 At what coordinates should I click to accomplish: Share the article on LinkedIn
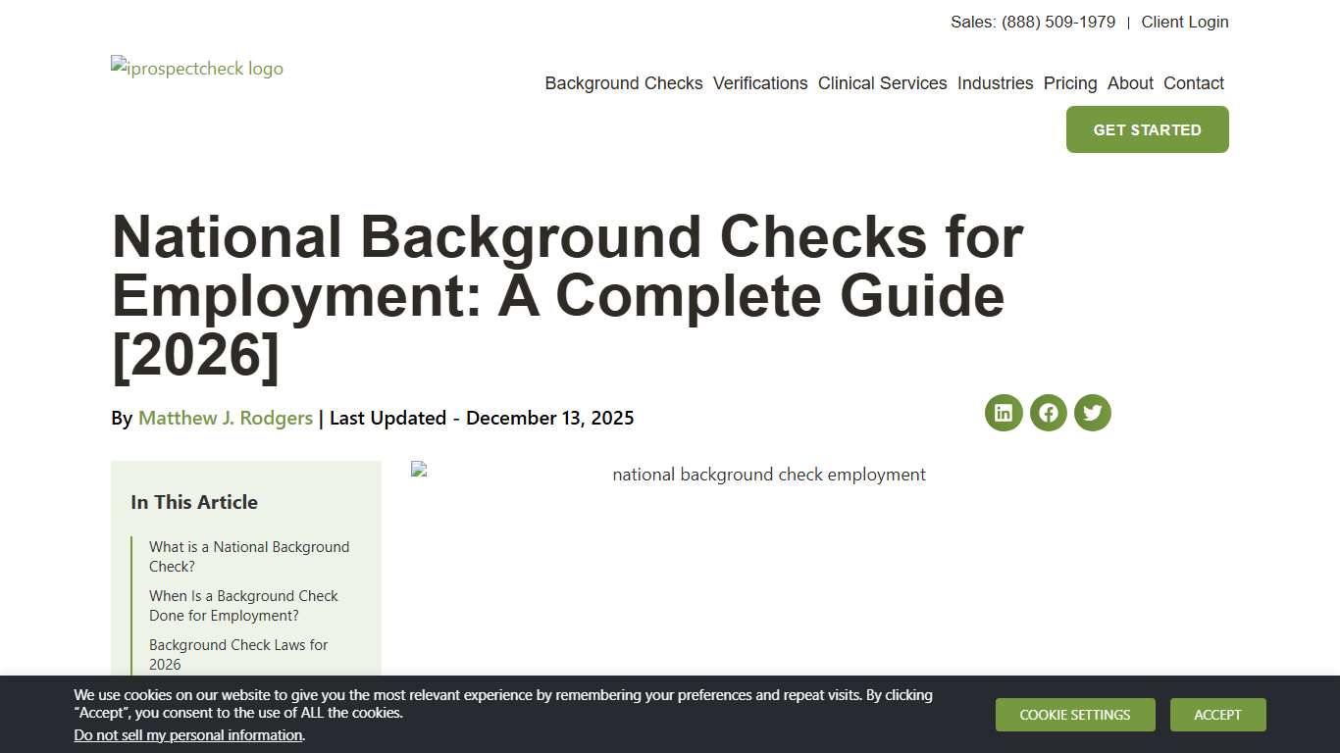(x=1004, y=413)
